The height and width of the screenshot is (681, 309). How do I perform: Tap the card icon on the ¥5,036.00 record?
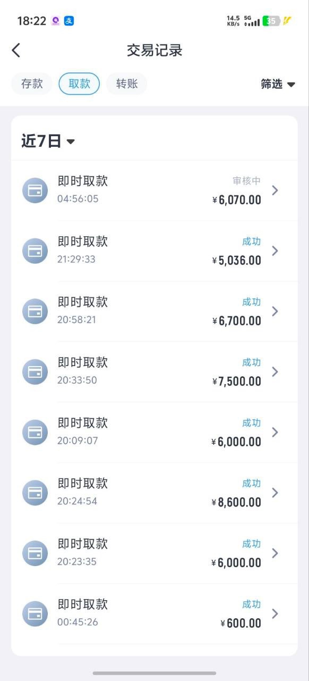tap(35, 251)
